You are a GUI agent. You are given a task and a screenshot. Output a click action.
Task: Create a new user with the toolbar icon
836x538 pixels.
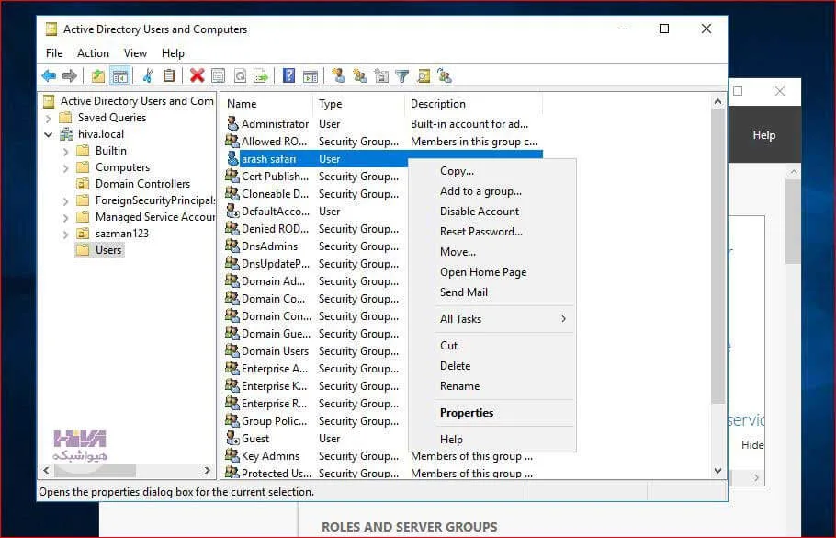tap(339, 75)
